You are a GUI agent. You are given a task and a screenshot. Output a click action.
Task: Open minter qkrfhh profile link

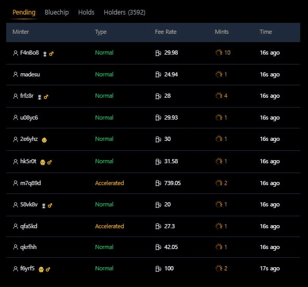pyautogui.click(x=28, y=247)
